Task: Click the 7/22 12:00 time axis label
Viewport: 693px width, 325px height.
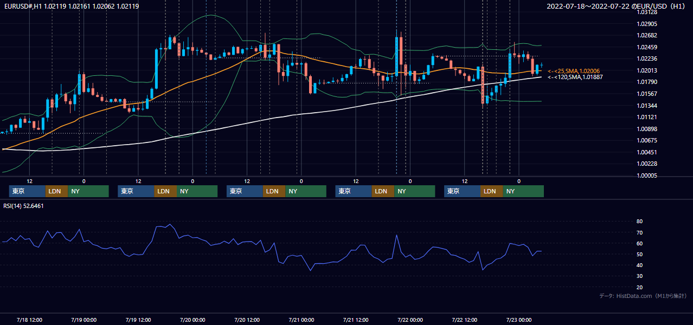Action: (x=465, y=320)
